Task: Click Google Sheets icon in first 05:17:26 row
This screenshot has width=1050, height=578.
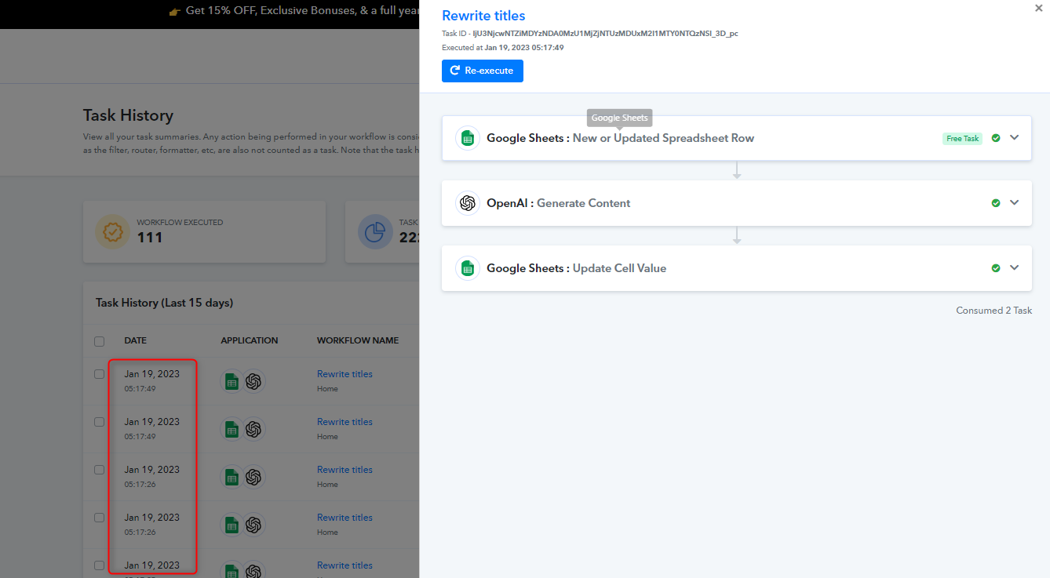Action: click(232, 478)
